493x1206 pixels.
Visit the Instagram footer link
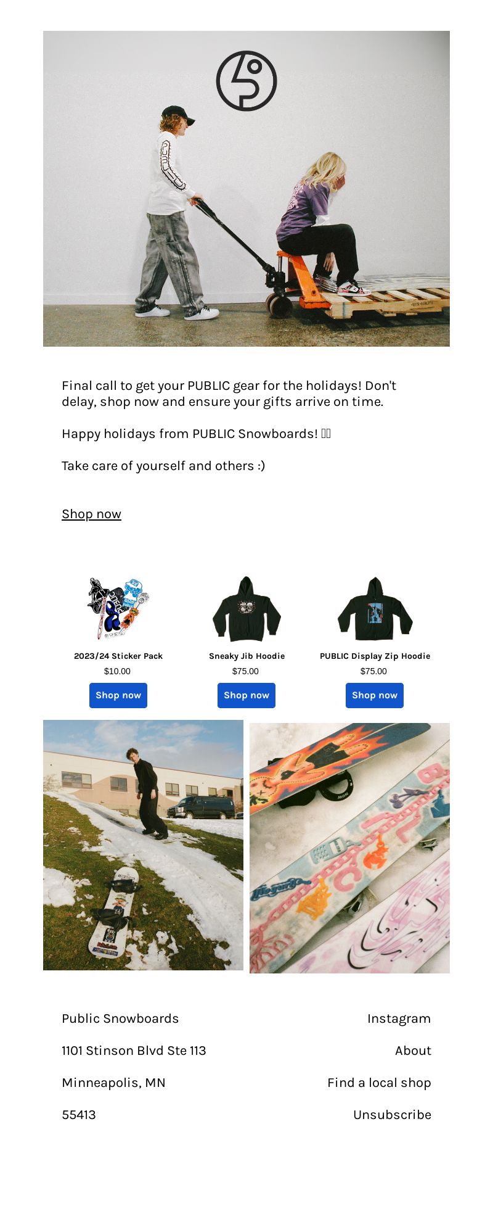399,1018
